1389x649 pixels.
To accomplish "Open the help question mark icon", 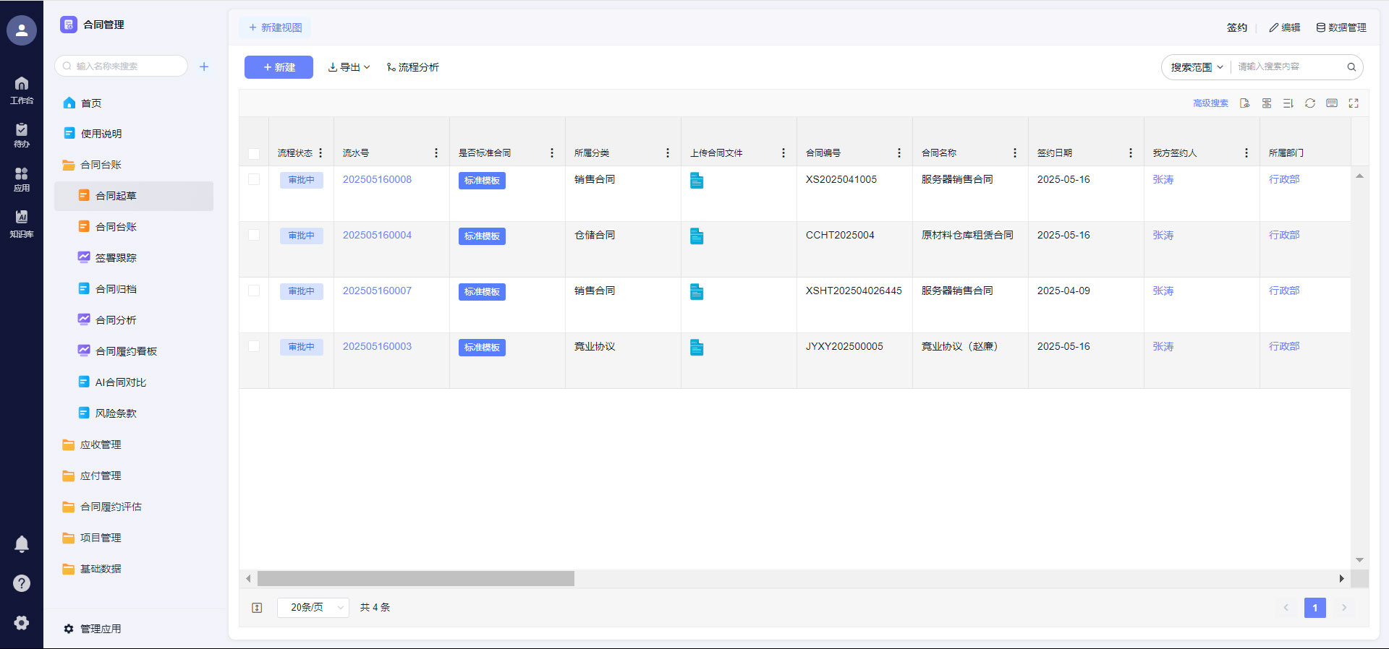I will (22, 583).
